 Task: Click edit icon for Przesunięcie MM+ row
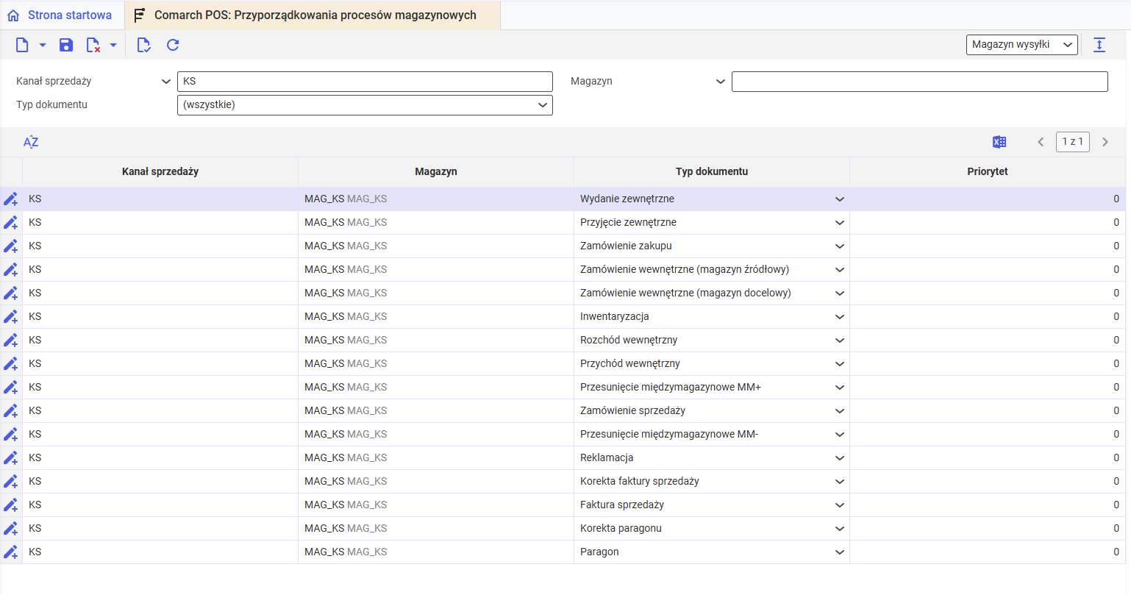pos(11,388)
